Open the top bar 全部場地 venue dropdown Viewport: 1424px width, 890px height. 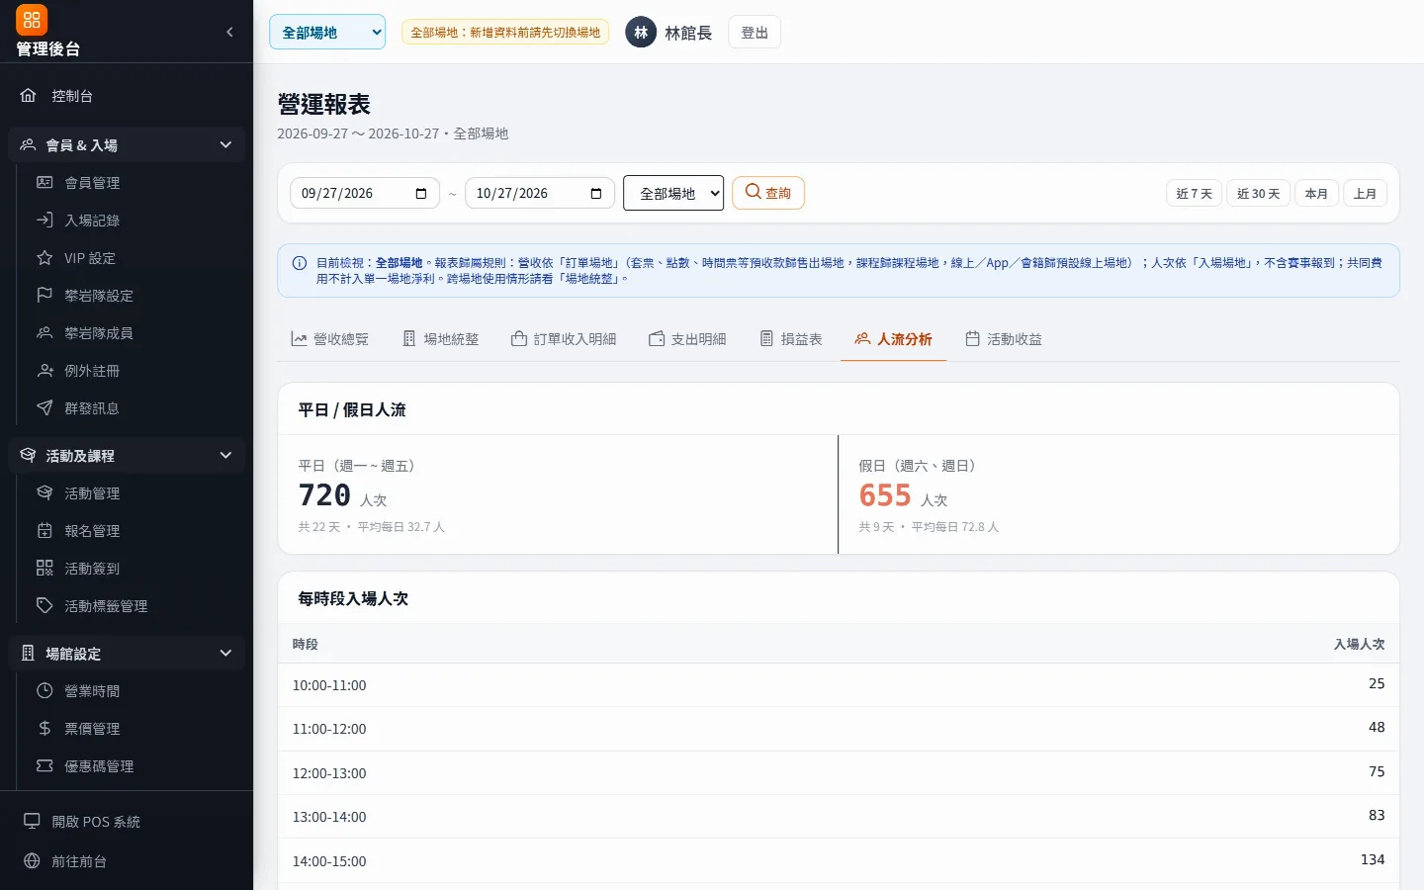click(327, 32)
